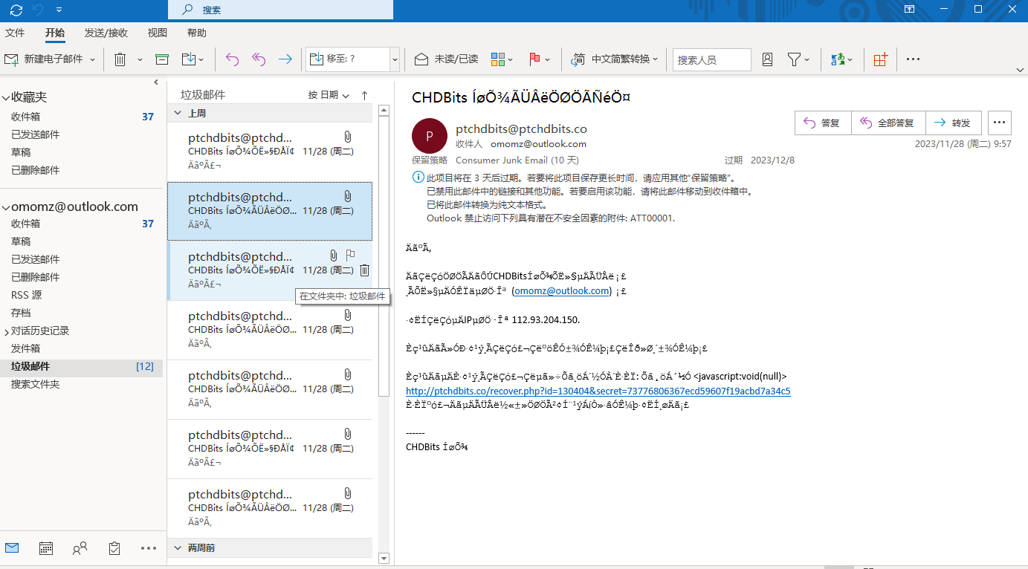Image resolution: width=1028 pixels, height=569 pixels.
Task: Open the dropdown arrow beside 新建电子邮件
Action: [93, 59]
